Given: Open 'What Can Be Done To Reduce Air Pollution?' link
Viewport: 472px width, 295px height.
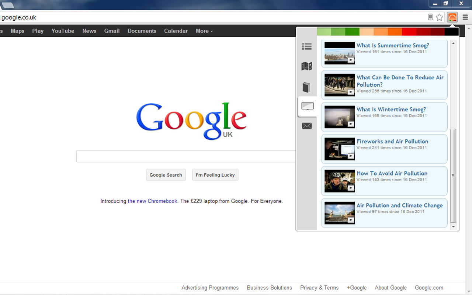Looking at the screenshot, I should coord(400,81).
